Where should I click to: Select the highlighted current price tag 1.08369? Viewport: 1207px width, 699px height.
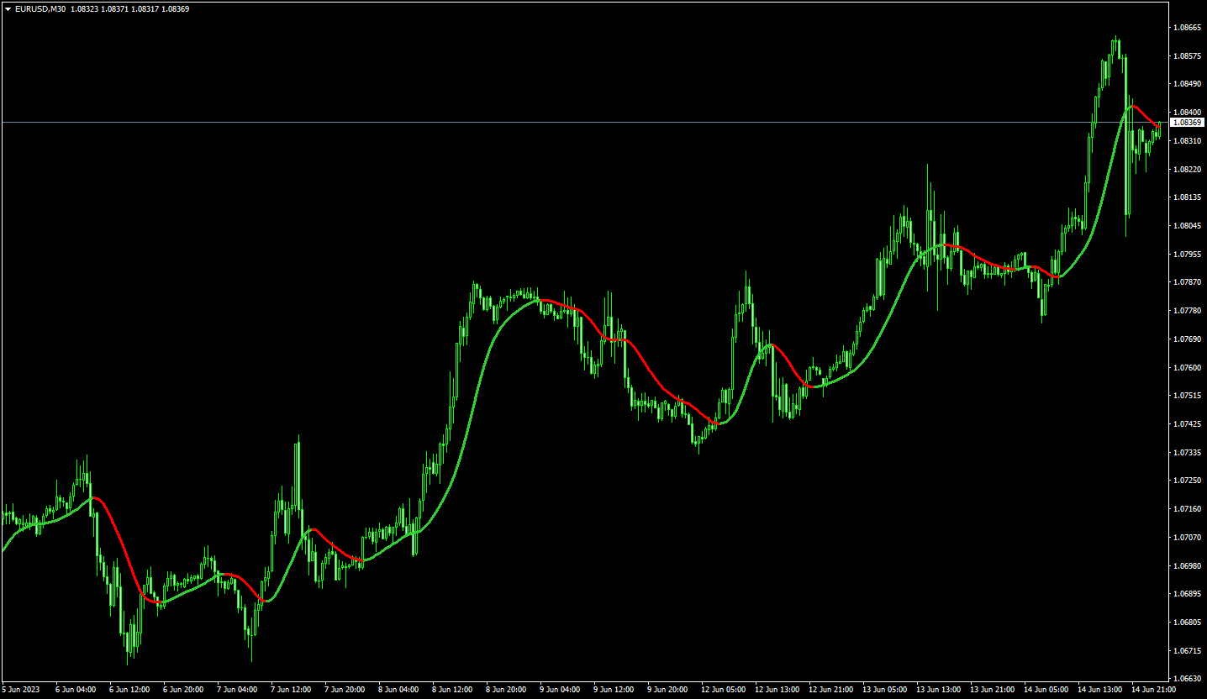[1188, 123]
